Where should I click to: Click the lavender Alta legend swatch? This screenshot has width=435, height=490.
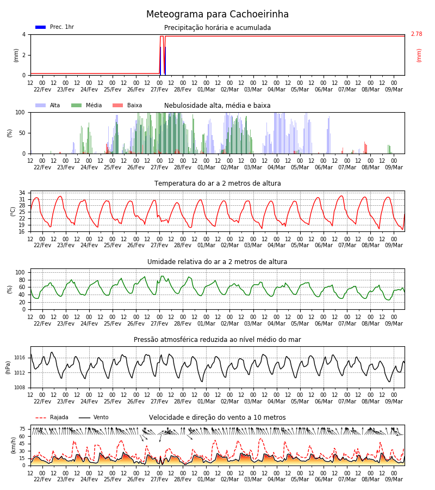pos(41,105)
